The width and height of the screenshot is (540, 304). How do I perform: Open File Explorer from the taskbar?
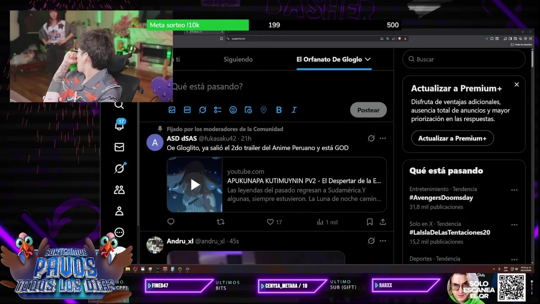coord(128,269)
